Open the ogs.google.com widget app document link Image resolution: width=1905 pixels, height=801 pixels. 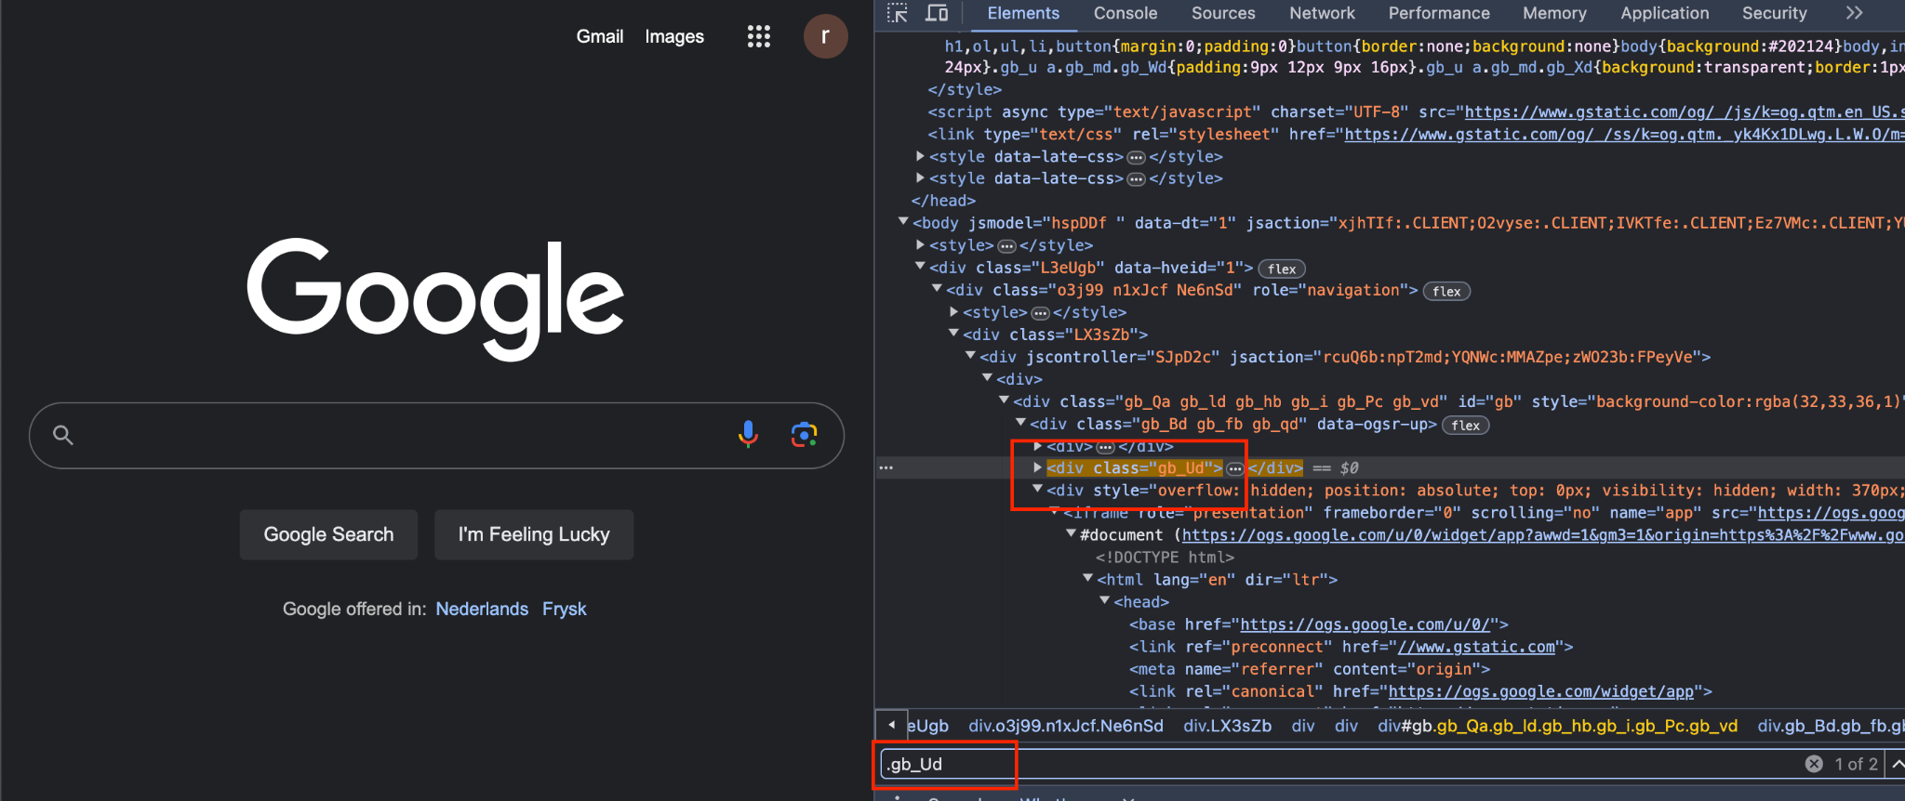(1543, 535)
